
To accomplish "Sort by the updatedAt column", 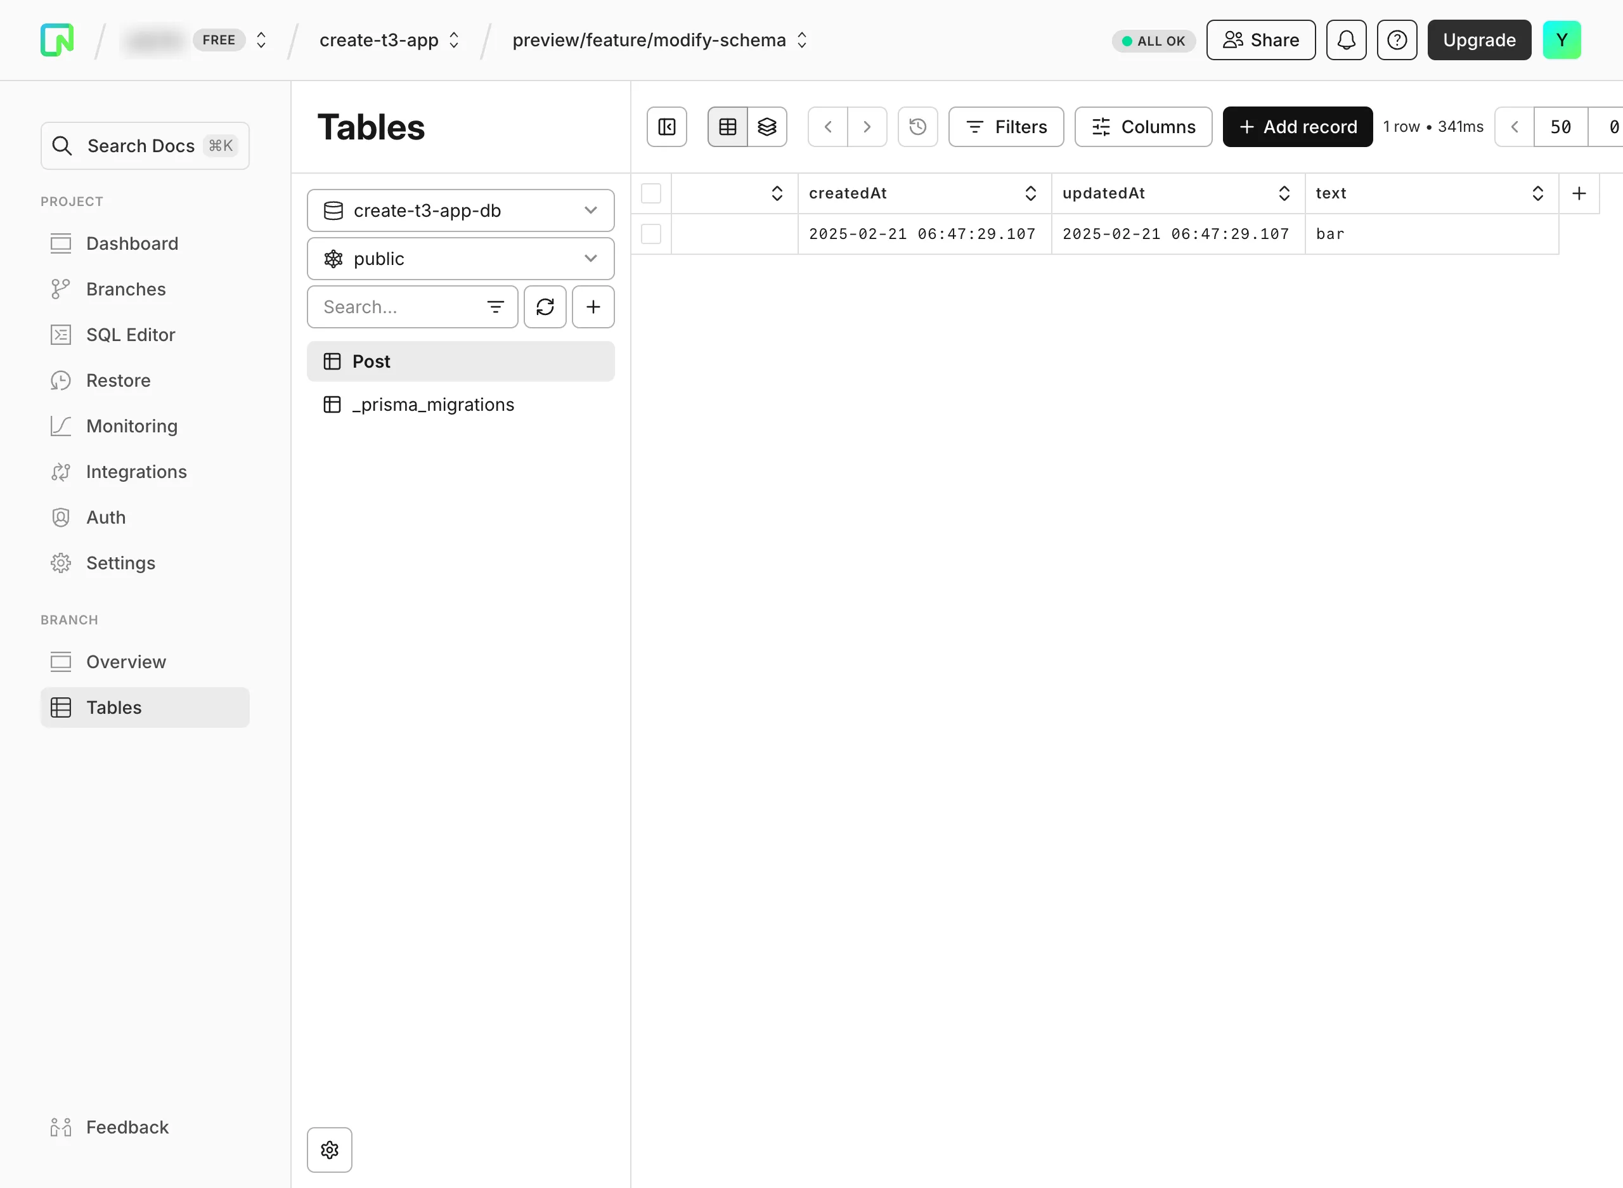I will (x=1284, y=193).
